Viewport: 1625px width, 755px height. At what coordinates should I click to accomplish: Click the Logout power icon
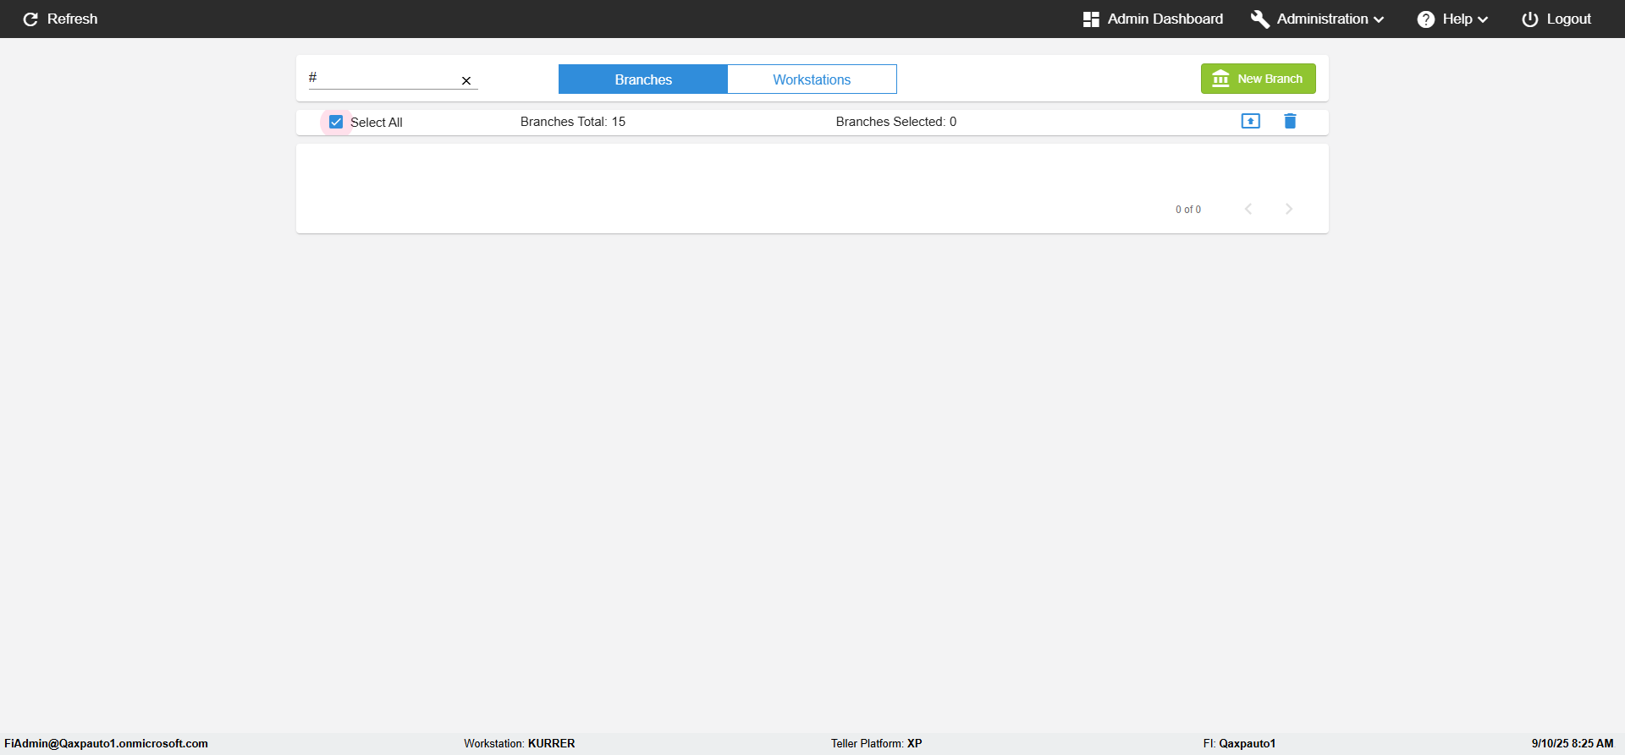point(1530,19)
